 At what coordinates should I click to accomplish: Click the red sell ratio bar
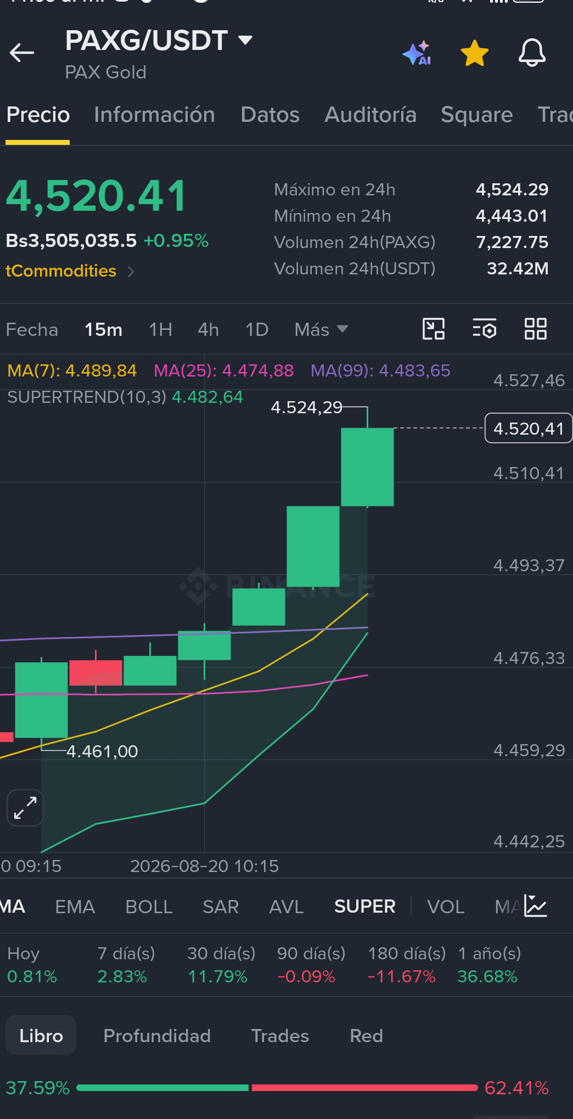[364, 1088]
